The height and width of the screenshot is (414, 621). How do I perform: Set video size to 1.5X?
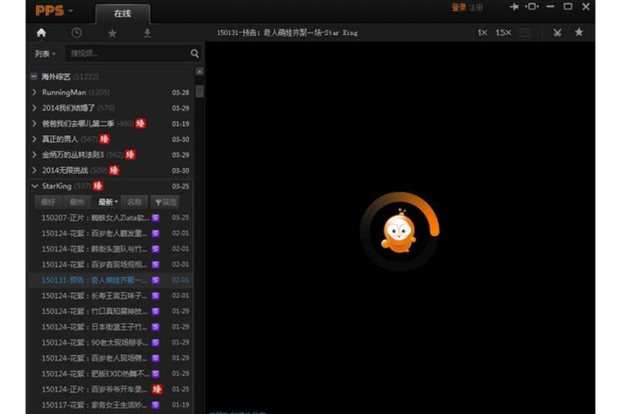click(503, 32)
